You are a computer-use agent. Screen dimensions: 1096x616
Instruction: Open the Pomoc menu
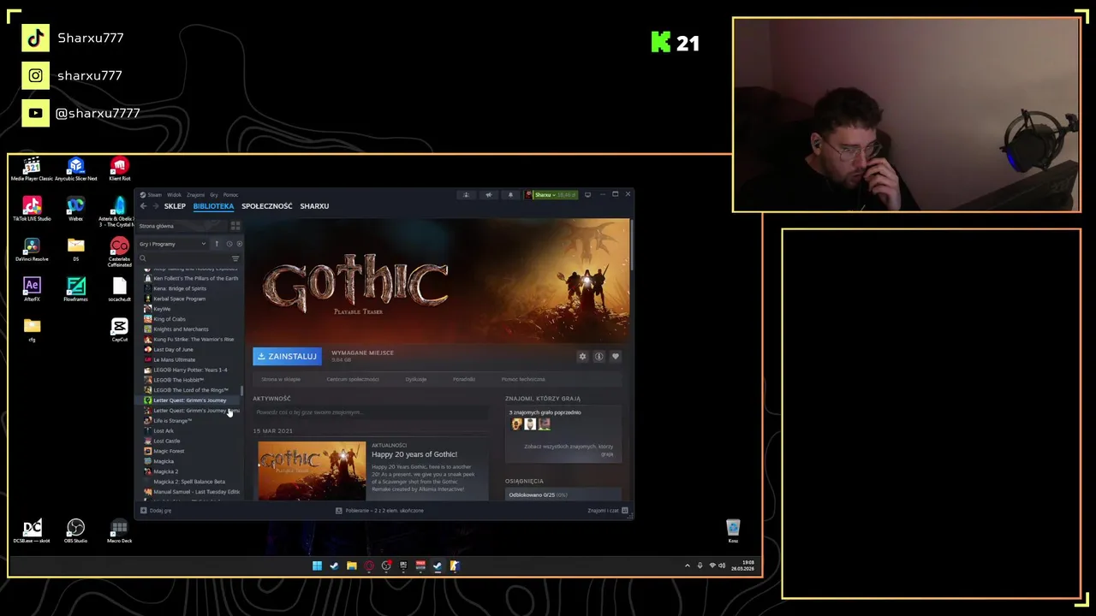click(x=230, y=195)
